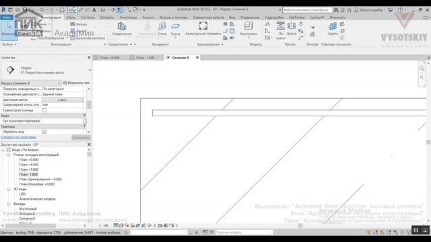The width and height of the screenshot is (431, 242).
Task: Select the Ферма truss tool
Action: coord(79,24)
